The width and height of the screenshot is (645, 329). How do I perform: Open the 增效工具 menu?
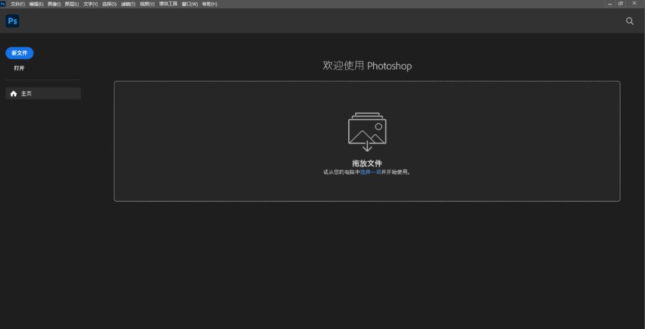[x=168, y=4]
